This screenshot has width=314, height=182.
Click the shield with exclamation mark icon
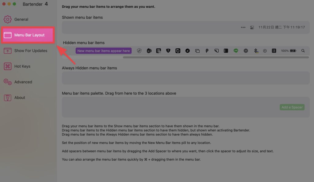(x=168, y=51)
